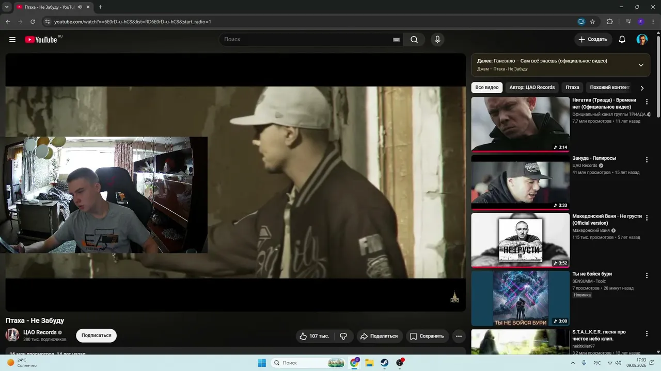The image size is (661, 371).
Task: Open the Chrome three-dot menu
Action: (653, 22)
